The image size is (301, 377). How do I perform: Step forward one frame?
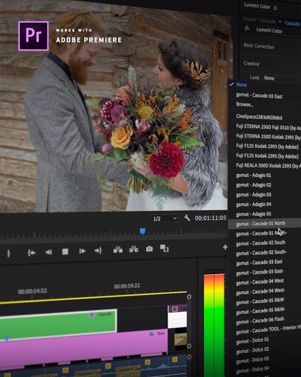[x=82, y=251]
